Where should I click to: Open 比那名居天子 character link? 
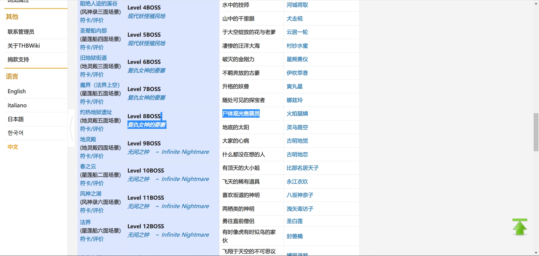point(302,168)
